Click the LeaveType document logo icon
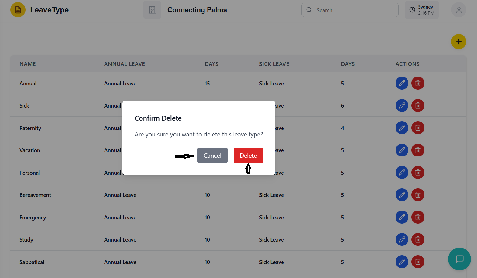Image resolution: width=477 pixels, height=278 pixels. (x=18, y=10)
